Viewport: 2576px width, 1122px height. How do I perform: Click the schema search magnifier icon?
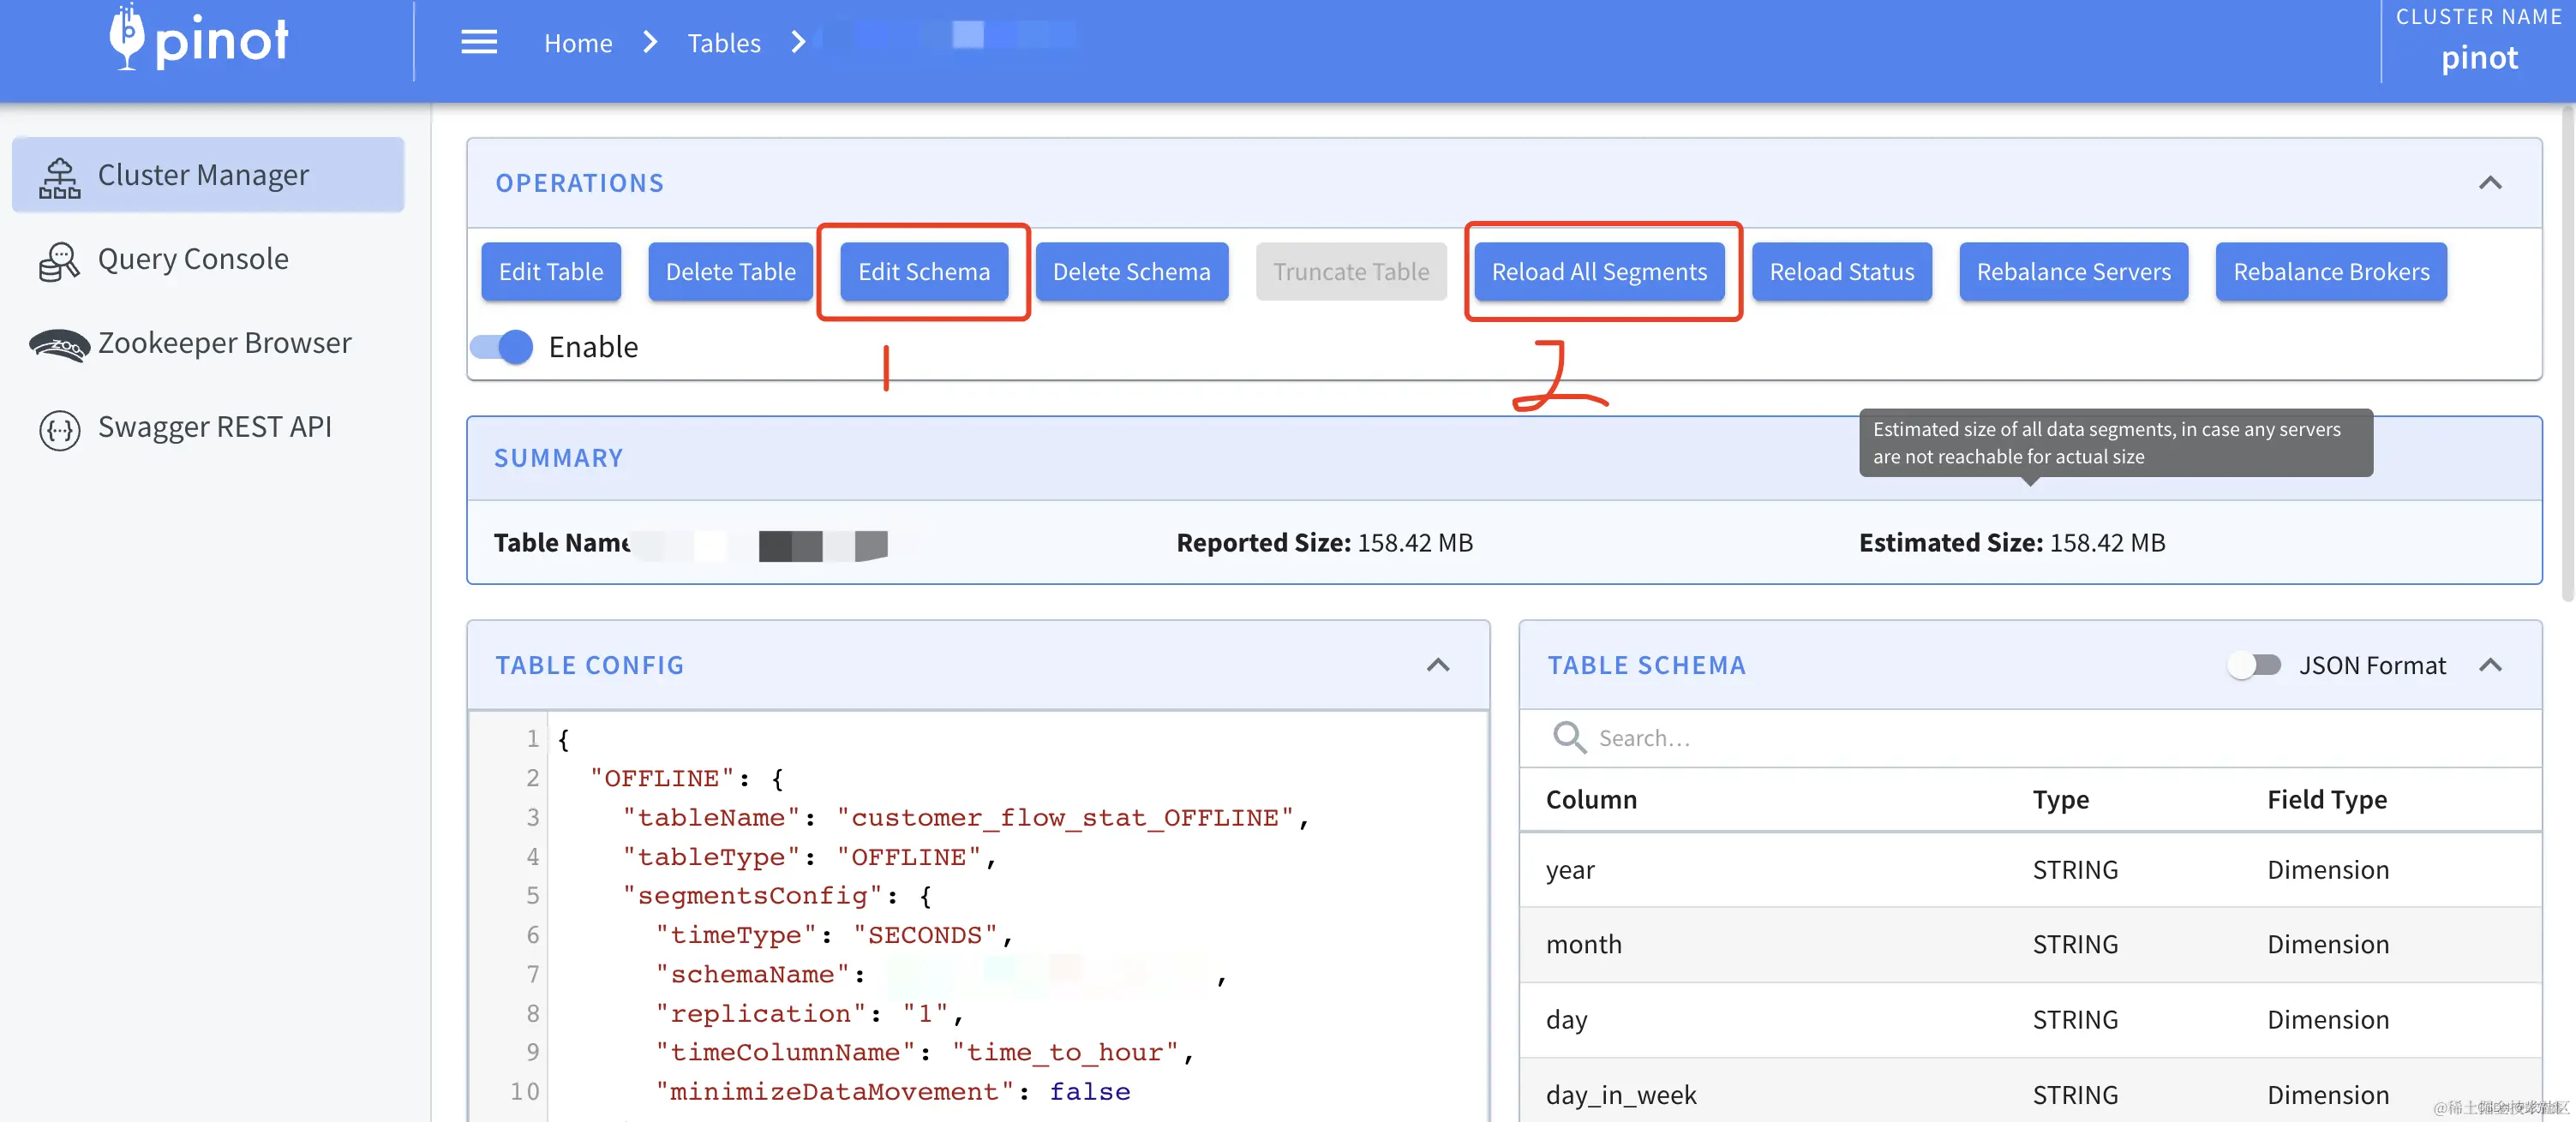coord(1569,737)
